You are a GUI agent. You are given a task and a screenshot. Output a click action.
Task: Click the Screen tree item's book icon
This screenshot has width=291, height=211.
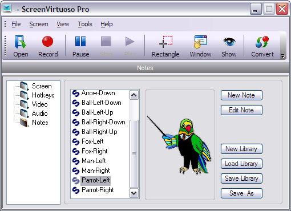click(24, 86)
